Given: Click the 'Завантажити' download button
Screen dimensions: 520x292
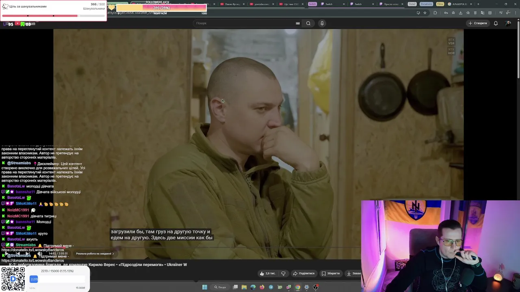Looking at the screenshot, I should pyautogui.click(x=353, y=273).
